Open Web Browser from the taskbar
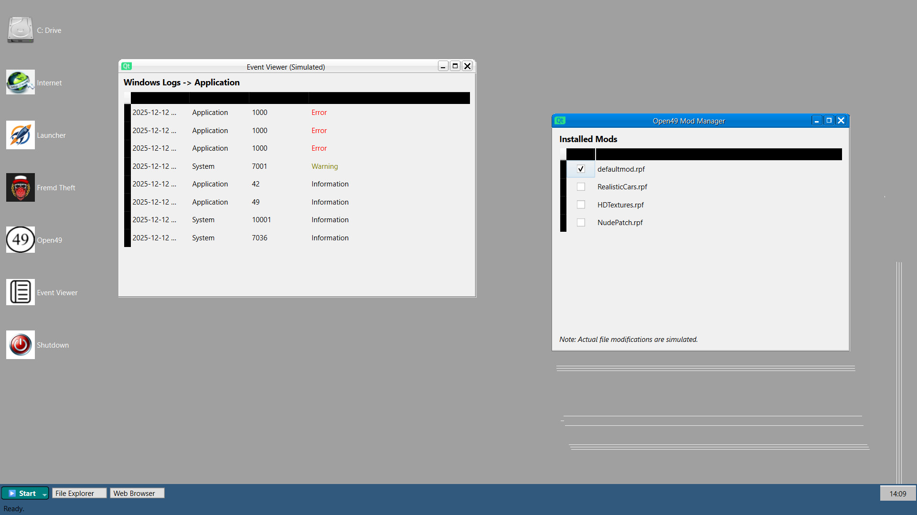 137,493
